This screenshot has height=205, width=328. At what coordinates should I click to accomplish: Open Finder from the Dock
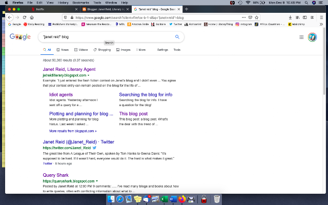(111, 199)
